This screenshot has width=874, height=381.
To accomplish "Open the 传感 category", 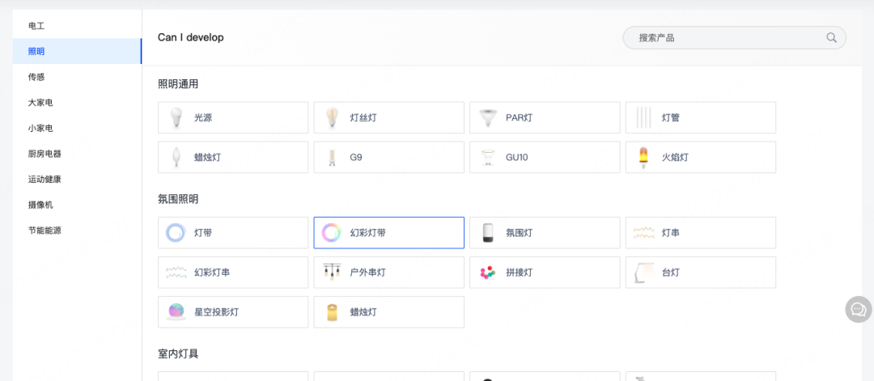I will (x=78, y=77).
